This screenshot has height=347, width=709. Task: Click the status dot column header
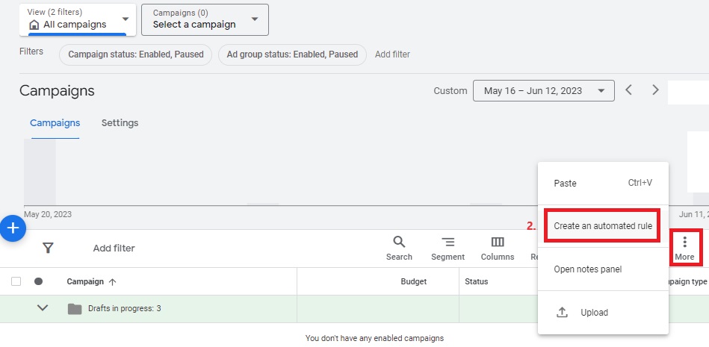(39, 281)
